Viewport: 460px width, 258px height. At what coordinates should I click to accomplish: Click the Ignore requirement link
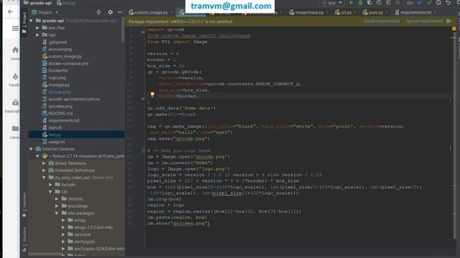click(425, 21)
